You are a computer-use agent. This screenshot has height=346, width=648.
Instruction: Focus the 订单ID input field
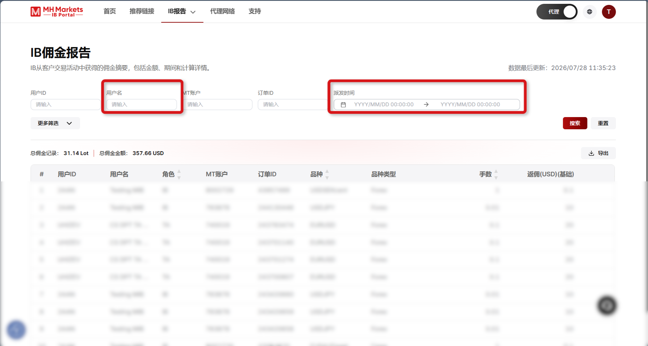[293, 105]
